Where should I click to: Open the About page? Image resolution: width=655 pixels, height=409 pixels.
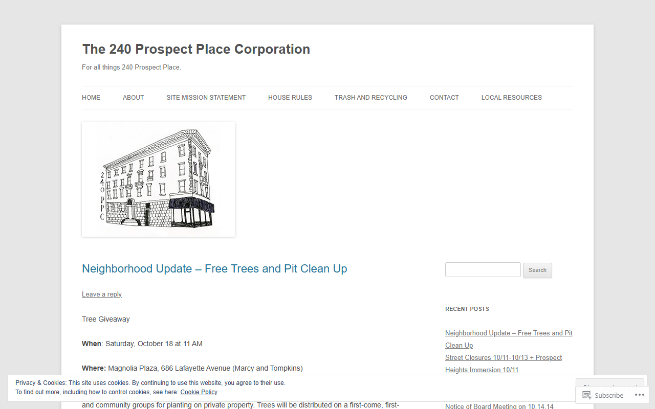pos(133,98)
